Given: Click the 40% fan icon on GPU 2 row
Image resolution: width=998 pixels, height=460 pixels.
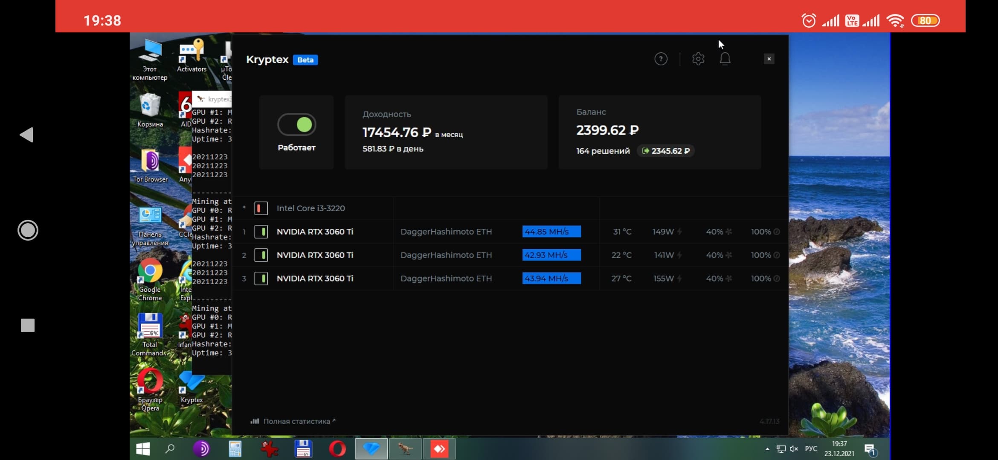Looking at the screenshot, I should point(729,255).
